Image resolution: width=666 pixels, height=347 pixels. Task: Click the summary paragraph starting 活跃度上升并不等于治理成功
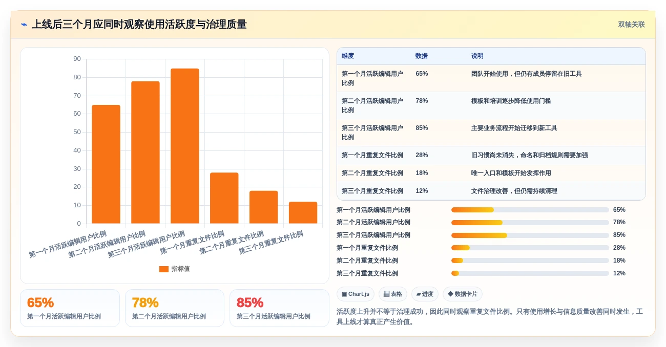tap(490, 317)
